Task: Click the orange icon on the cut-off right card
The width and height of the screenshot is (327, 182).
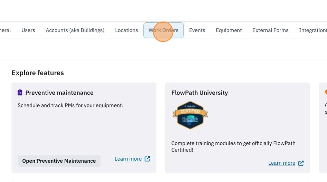Action: pos(326,92)
